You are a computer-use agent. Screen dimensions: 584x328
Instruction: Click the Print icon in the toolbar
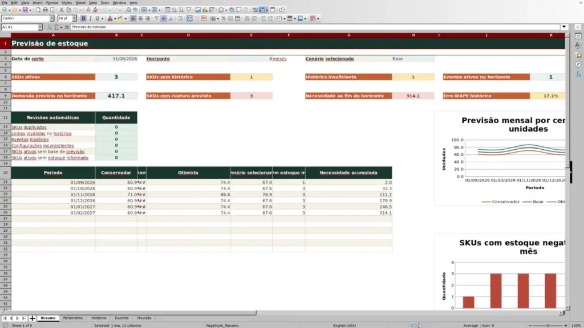tap(45, 10)
